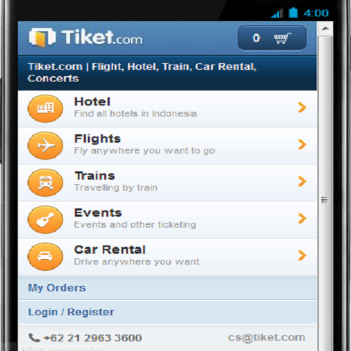Open the shopping cart icon
351x351 pixels.
tap(282, 38)
